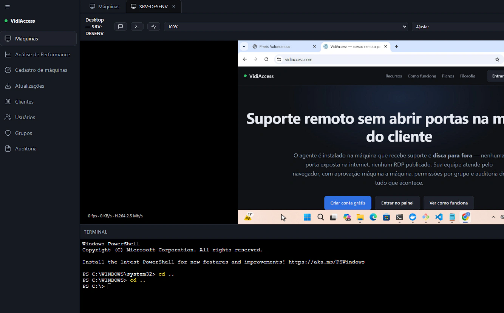Open the weather widget on remote taskbar

(248, 217)
